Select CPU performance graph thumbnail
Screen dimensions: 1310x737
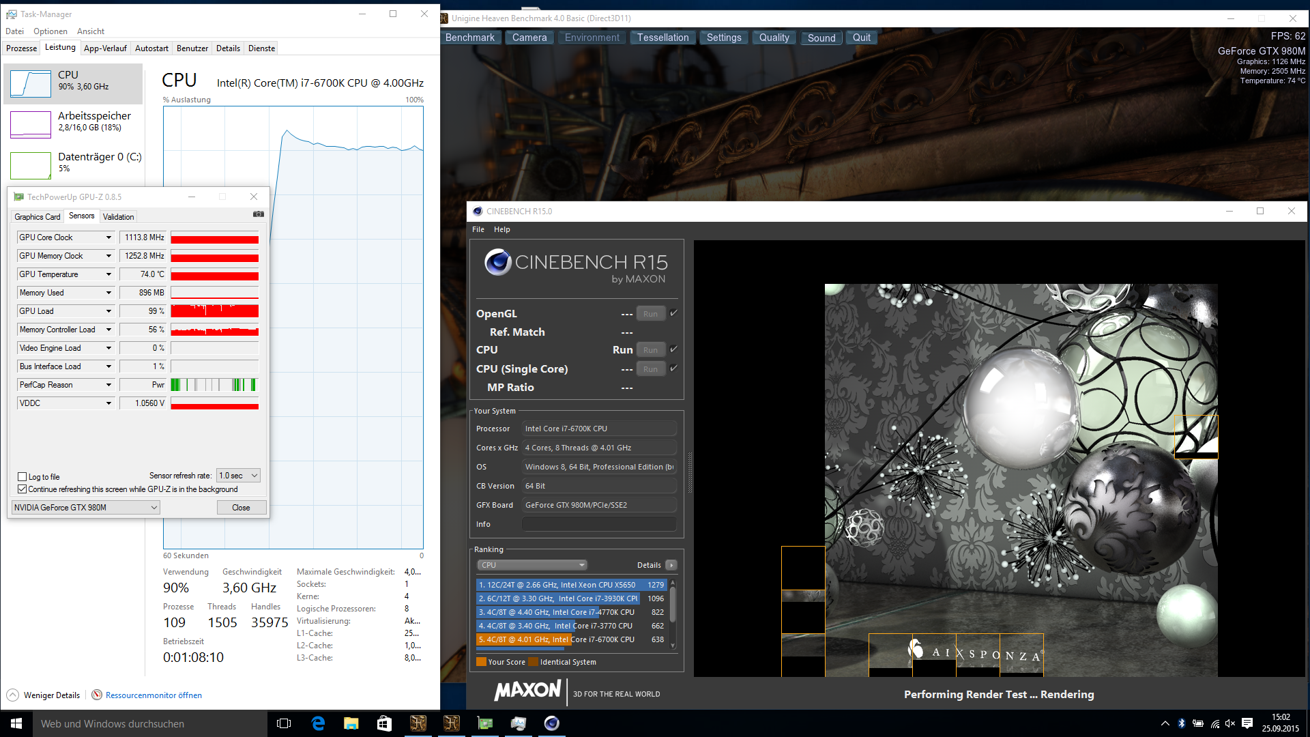31,84
